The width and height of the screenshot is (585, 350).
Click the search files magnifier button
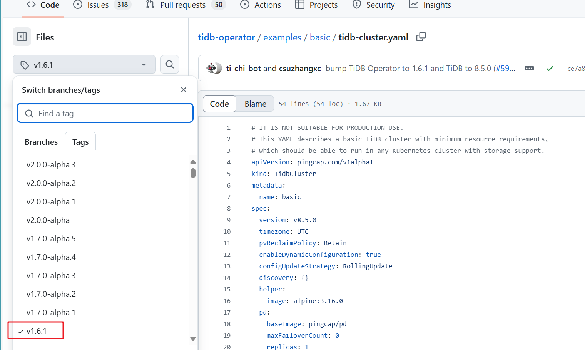click(170, 64)
